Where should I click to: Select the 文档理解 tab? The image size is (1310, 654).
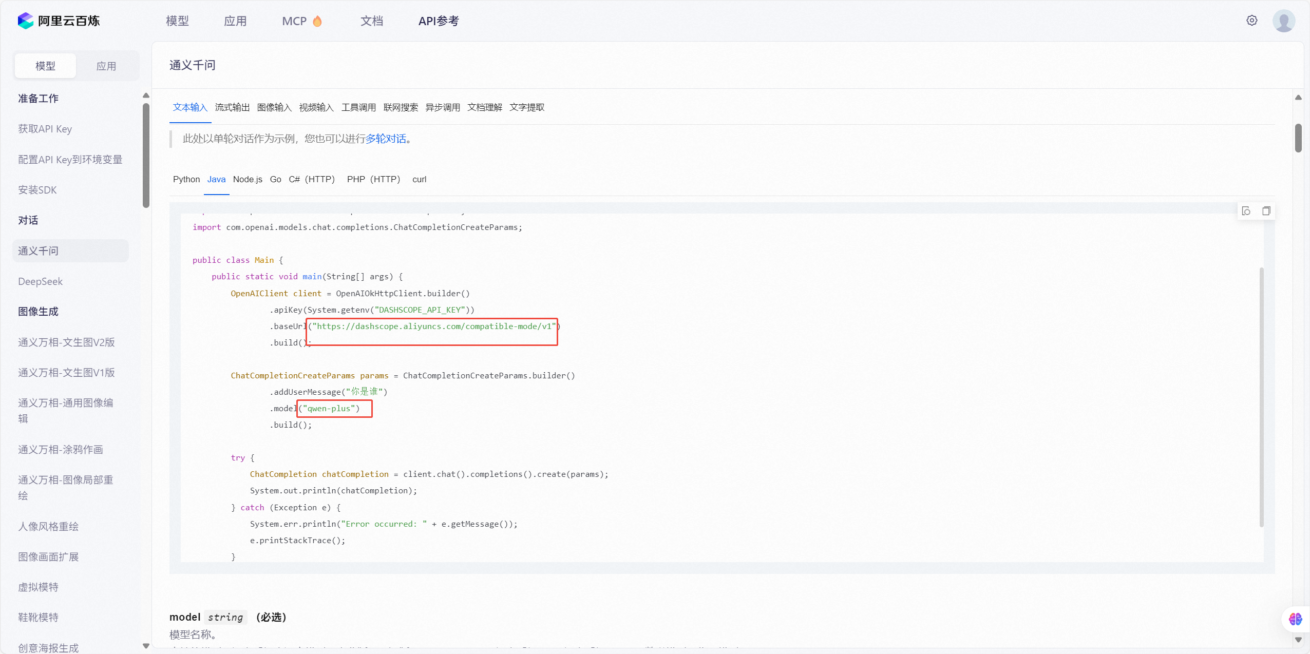485,107
